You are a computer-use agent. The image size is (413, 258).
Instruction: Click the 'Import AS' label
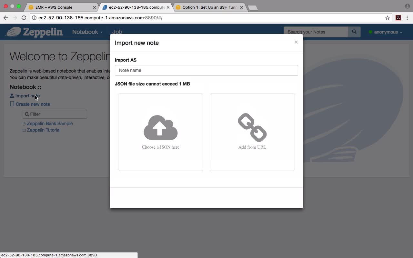pos(126,60)
